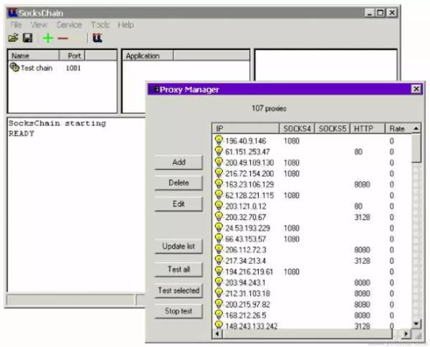Image resolution: width=430 pixels, height=347 pixels.
Task: Open the Service menu
Action: (69, 25)
